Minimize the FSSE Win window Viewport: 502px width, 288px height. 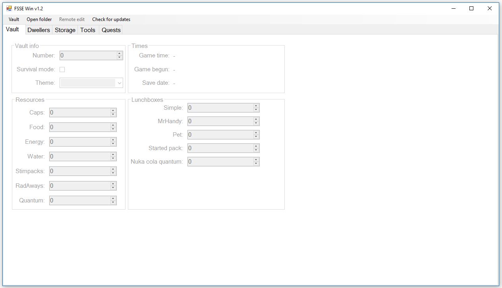453,8
